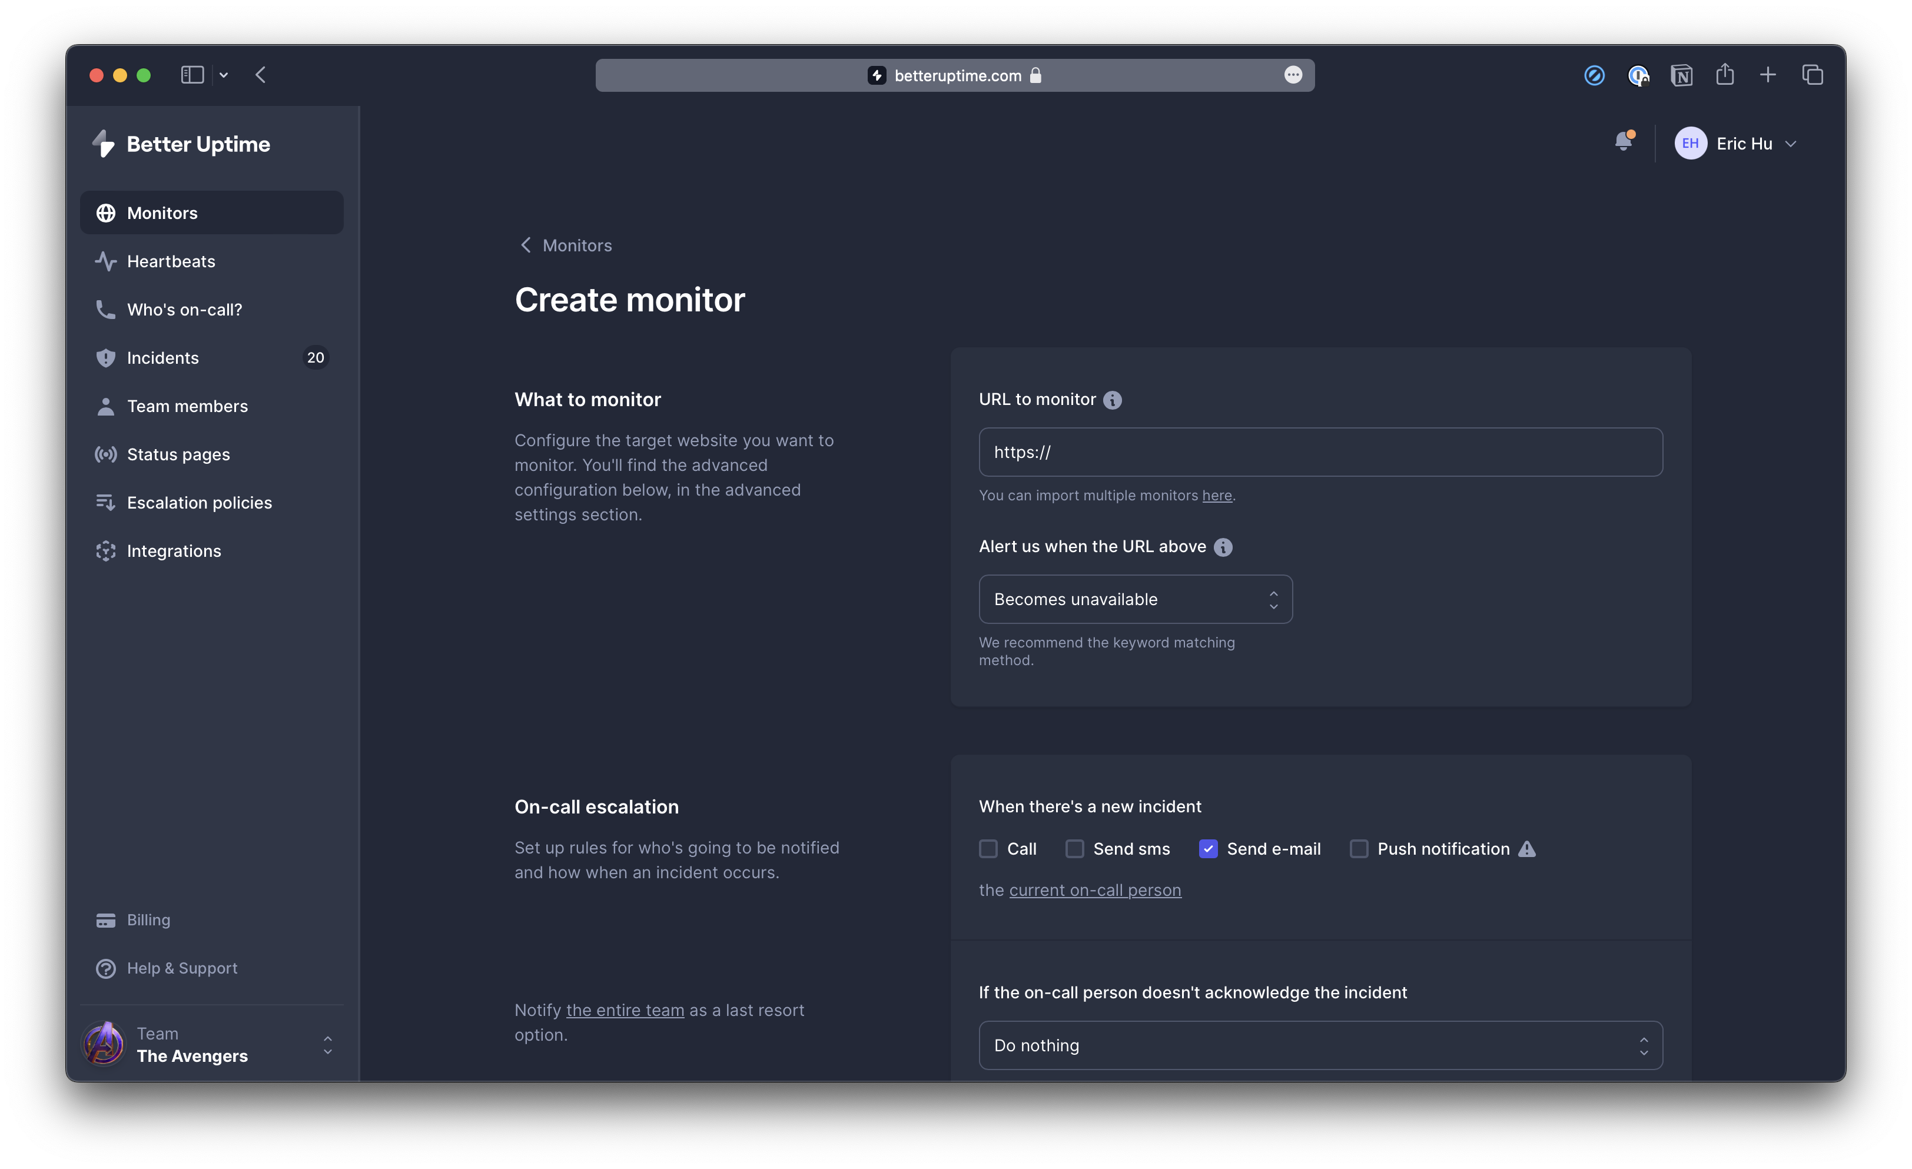This screenshot has height=1169, width=1912.
Task: Click the Billing card icon
Action: pos(105,920)
